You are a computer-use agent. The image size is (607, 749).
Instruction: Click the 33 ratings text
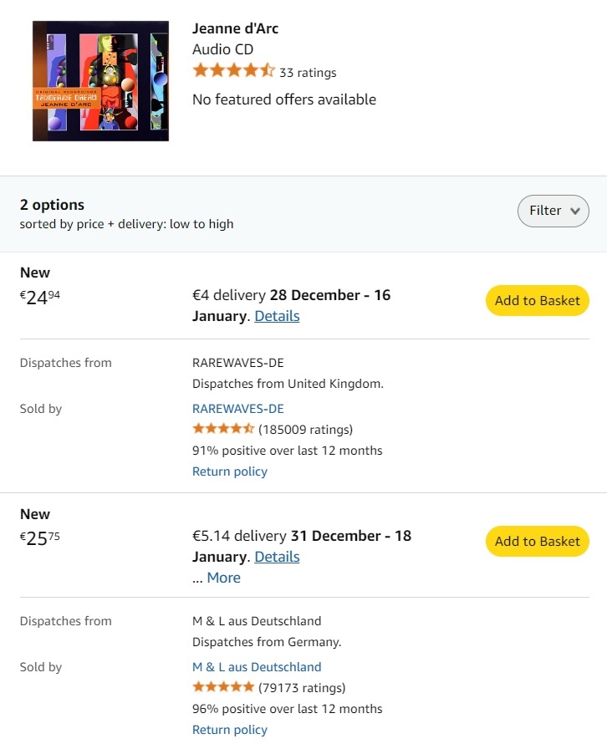pos(308,73)
